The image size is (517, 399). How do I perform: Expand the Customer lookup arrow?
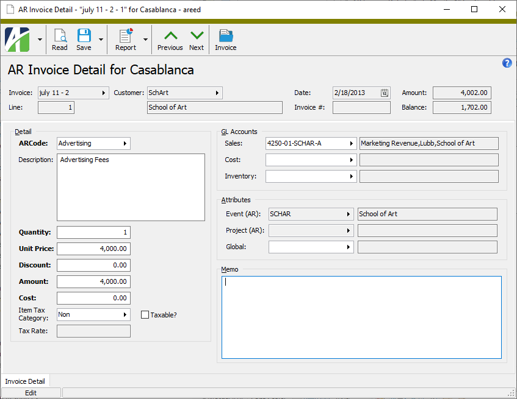[x=217, y=93]
